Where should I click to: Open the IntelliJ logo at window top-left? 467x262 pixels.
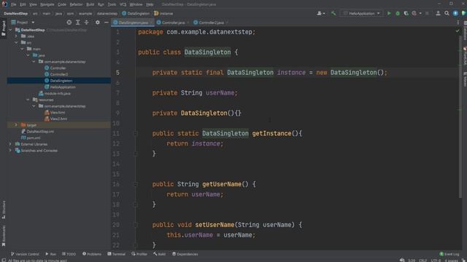4,4
